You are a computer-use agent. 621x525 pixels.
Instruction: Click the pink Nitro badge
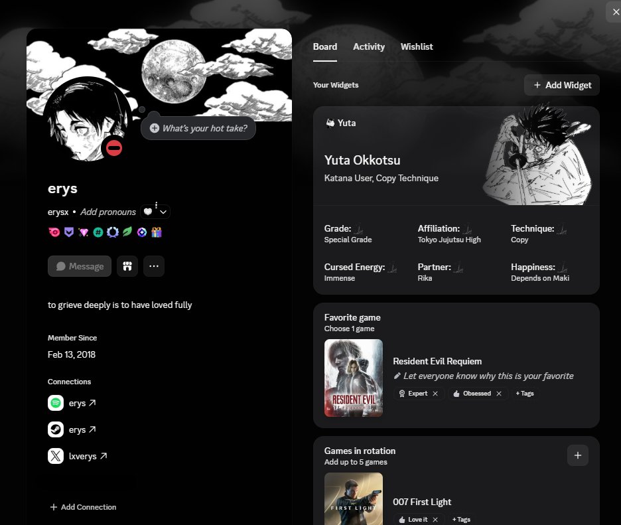click(x=54, y=232)
